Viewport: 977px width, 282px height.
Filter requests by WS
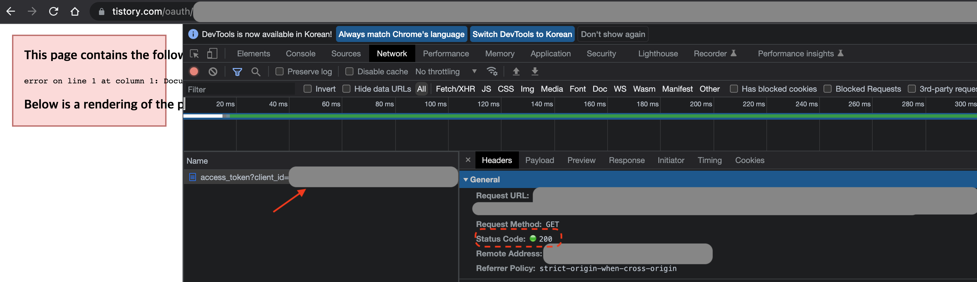[x=620, y=89]
